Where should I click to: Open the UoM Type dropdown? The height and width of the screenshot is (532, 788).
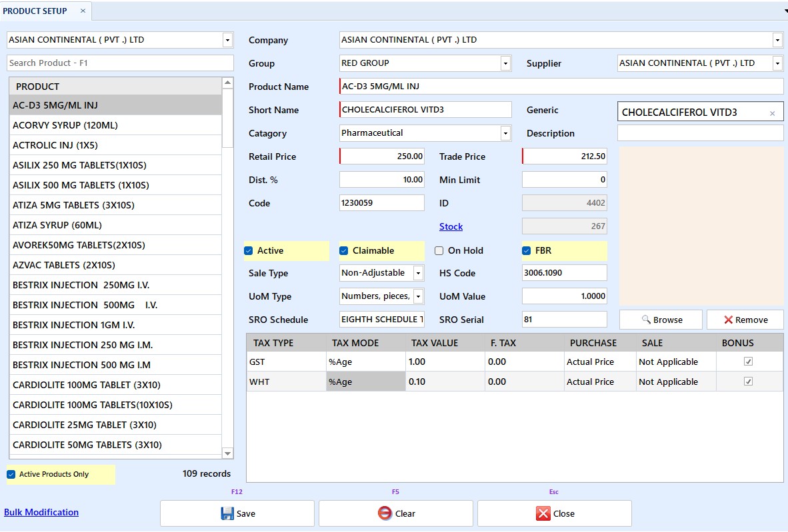coord(418,296)
